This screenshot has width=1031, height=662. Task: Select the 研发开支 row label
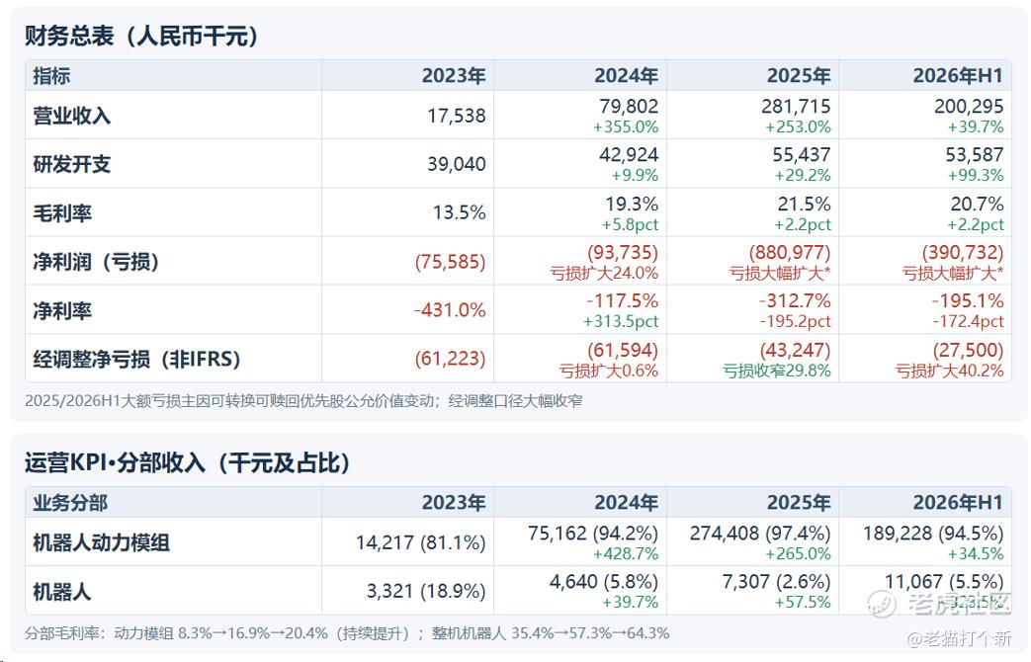(72, 164)
